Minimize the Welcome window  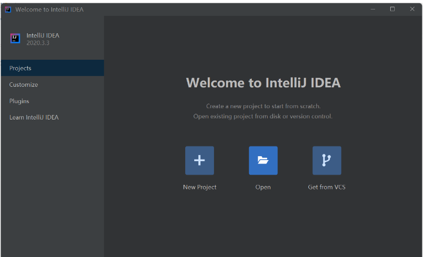(373, 9)
